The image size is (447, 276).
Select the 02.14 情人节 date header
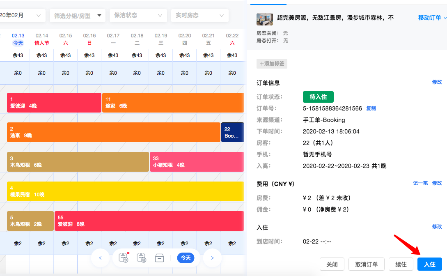(x=41, y=39)
